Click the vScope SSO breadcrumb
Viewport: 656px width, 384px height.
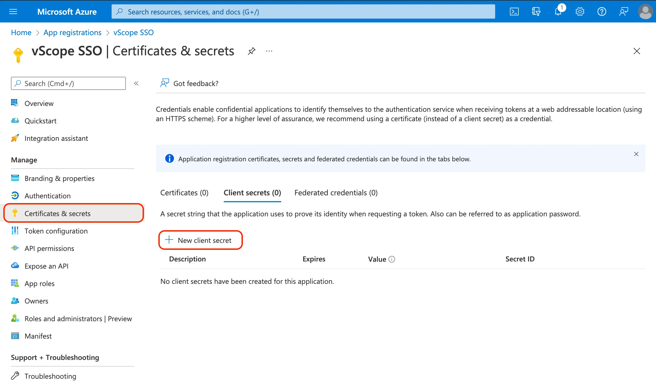(x=133, y=33)
